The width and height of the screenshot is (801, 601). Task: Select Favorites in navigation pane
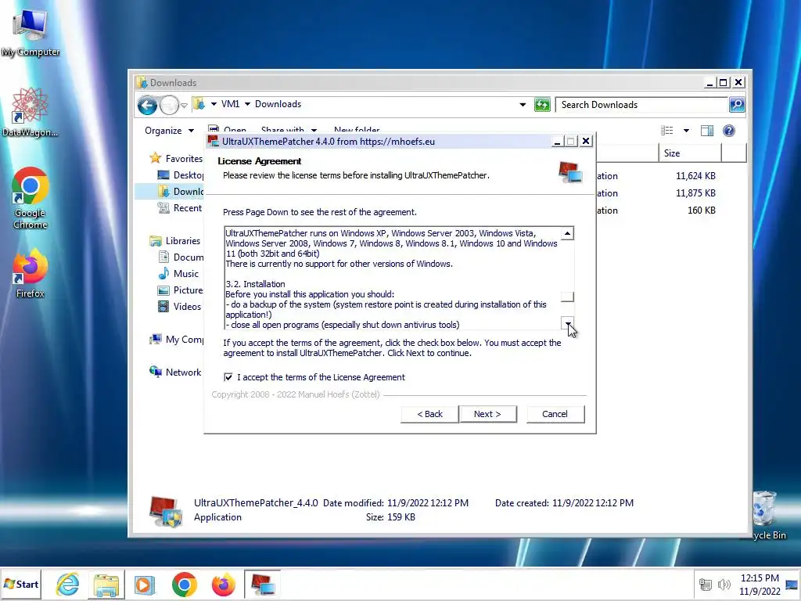pos(176,158)
